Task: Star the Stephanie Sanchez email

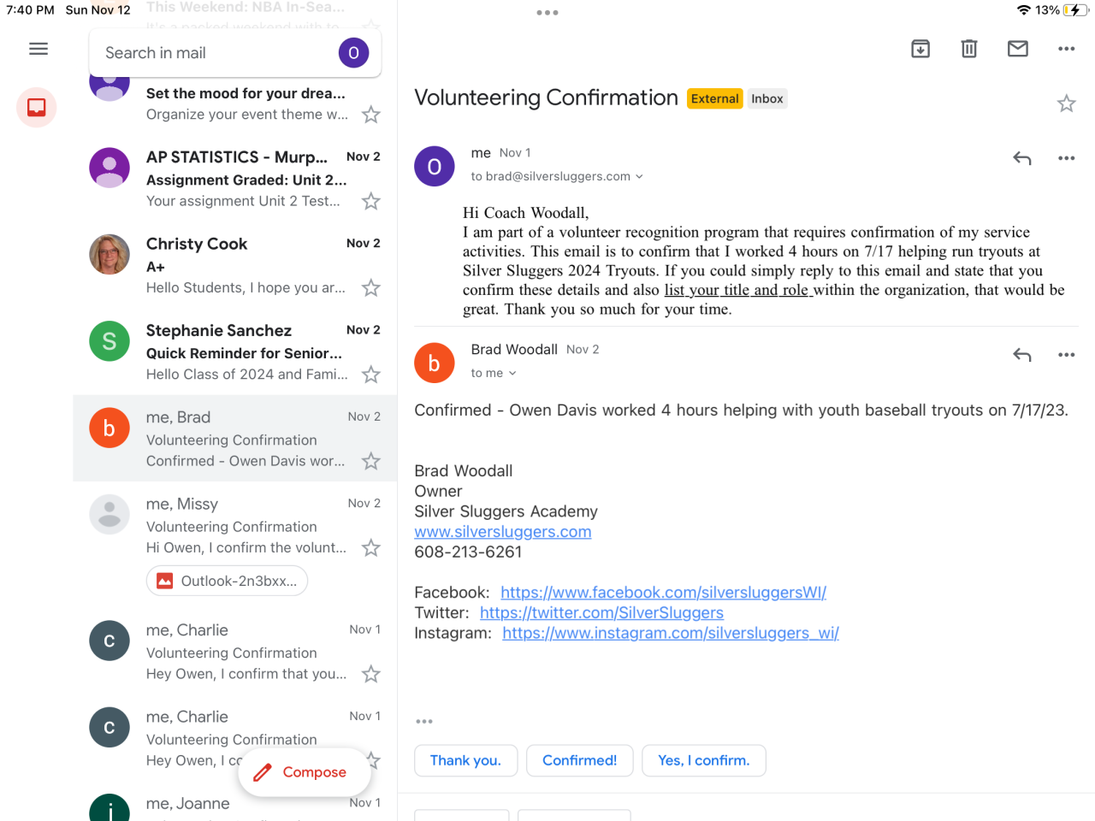Action: point(370,375)
